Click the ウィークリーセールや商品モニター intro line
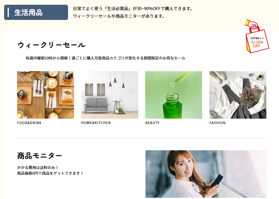 tap(119, 16)
